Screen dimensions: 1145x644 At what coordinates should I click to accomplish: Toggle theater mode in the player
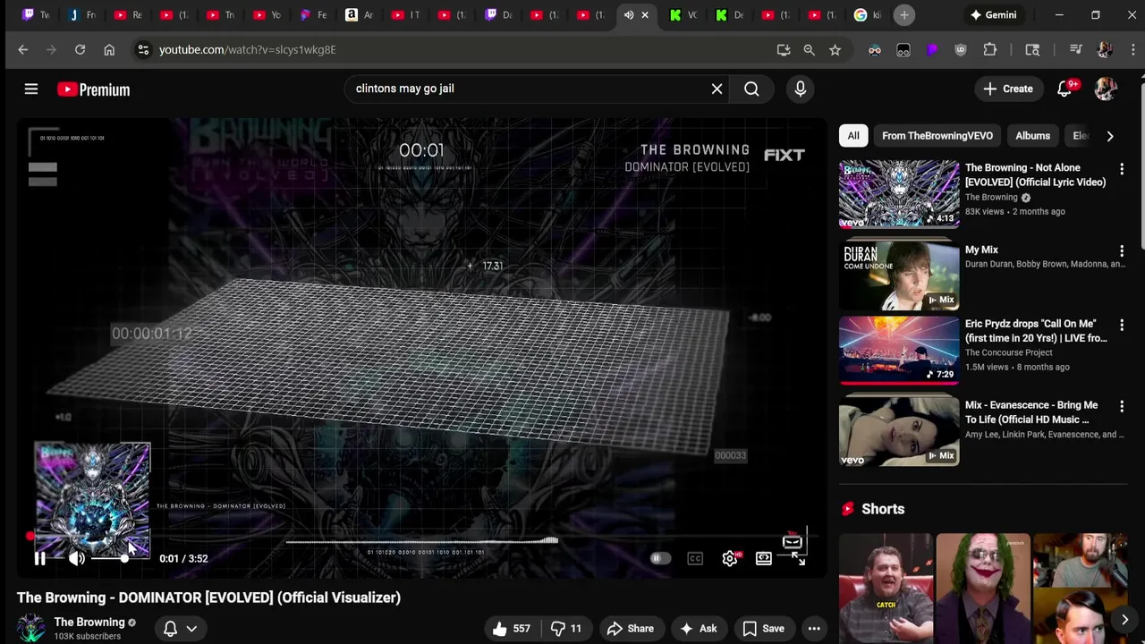[764, 558]
